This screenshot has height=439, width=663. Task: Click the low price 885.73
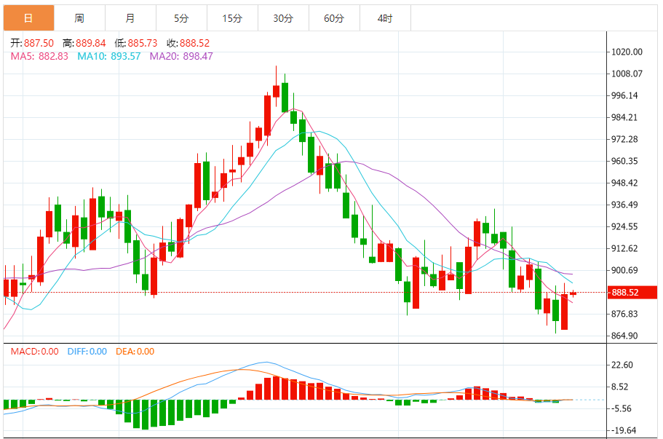click(143, 43)
